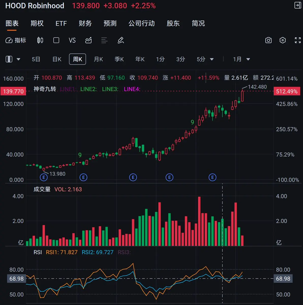Click the third earnings E marker
Viewport: 303px width, 305px height.
click(133, 177)
